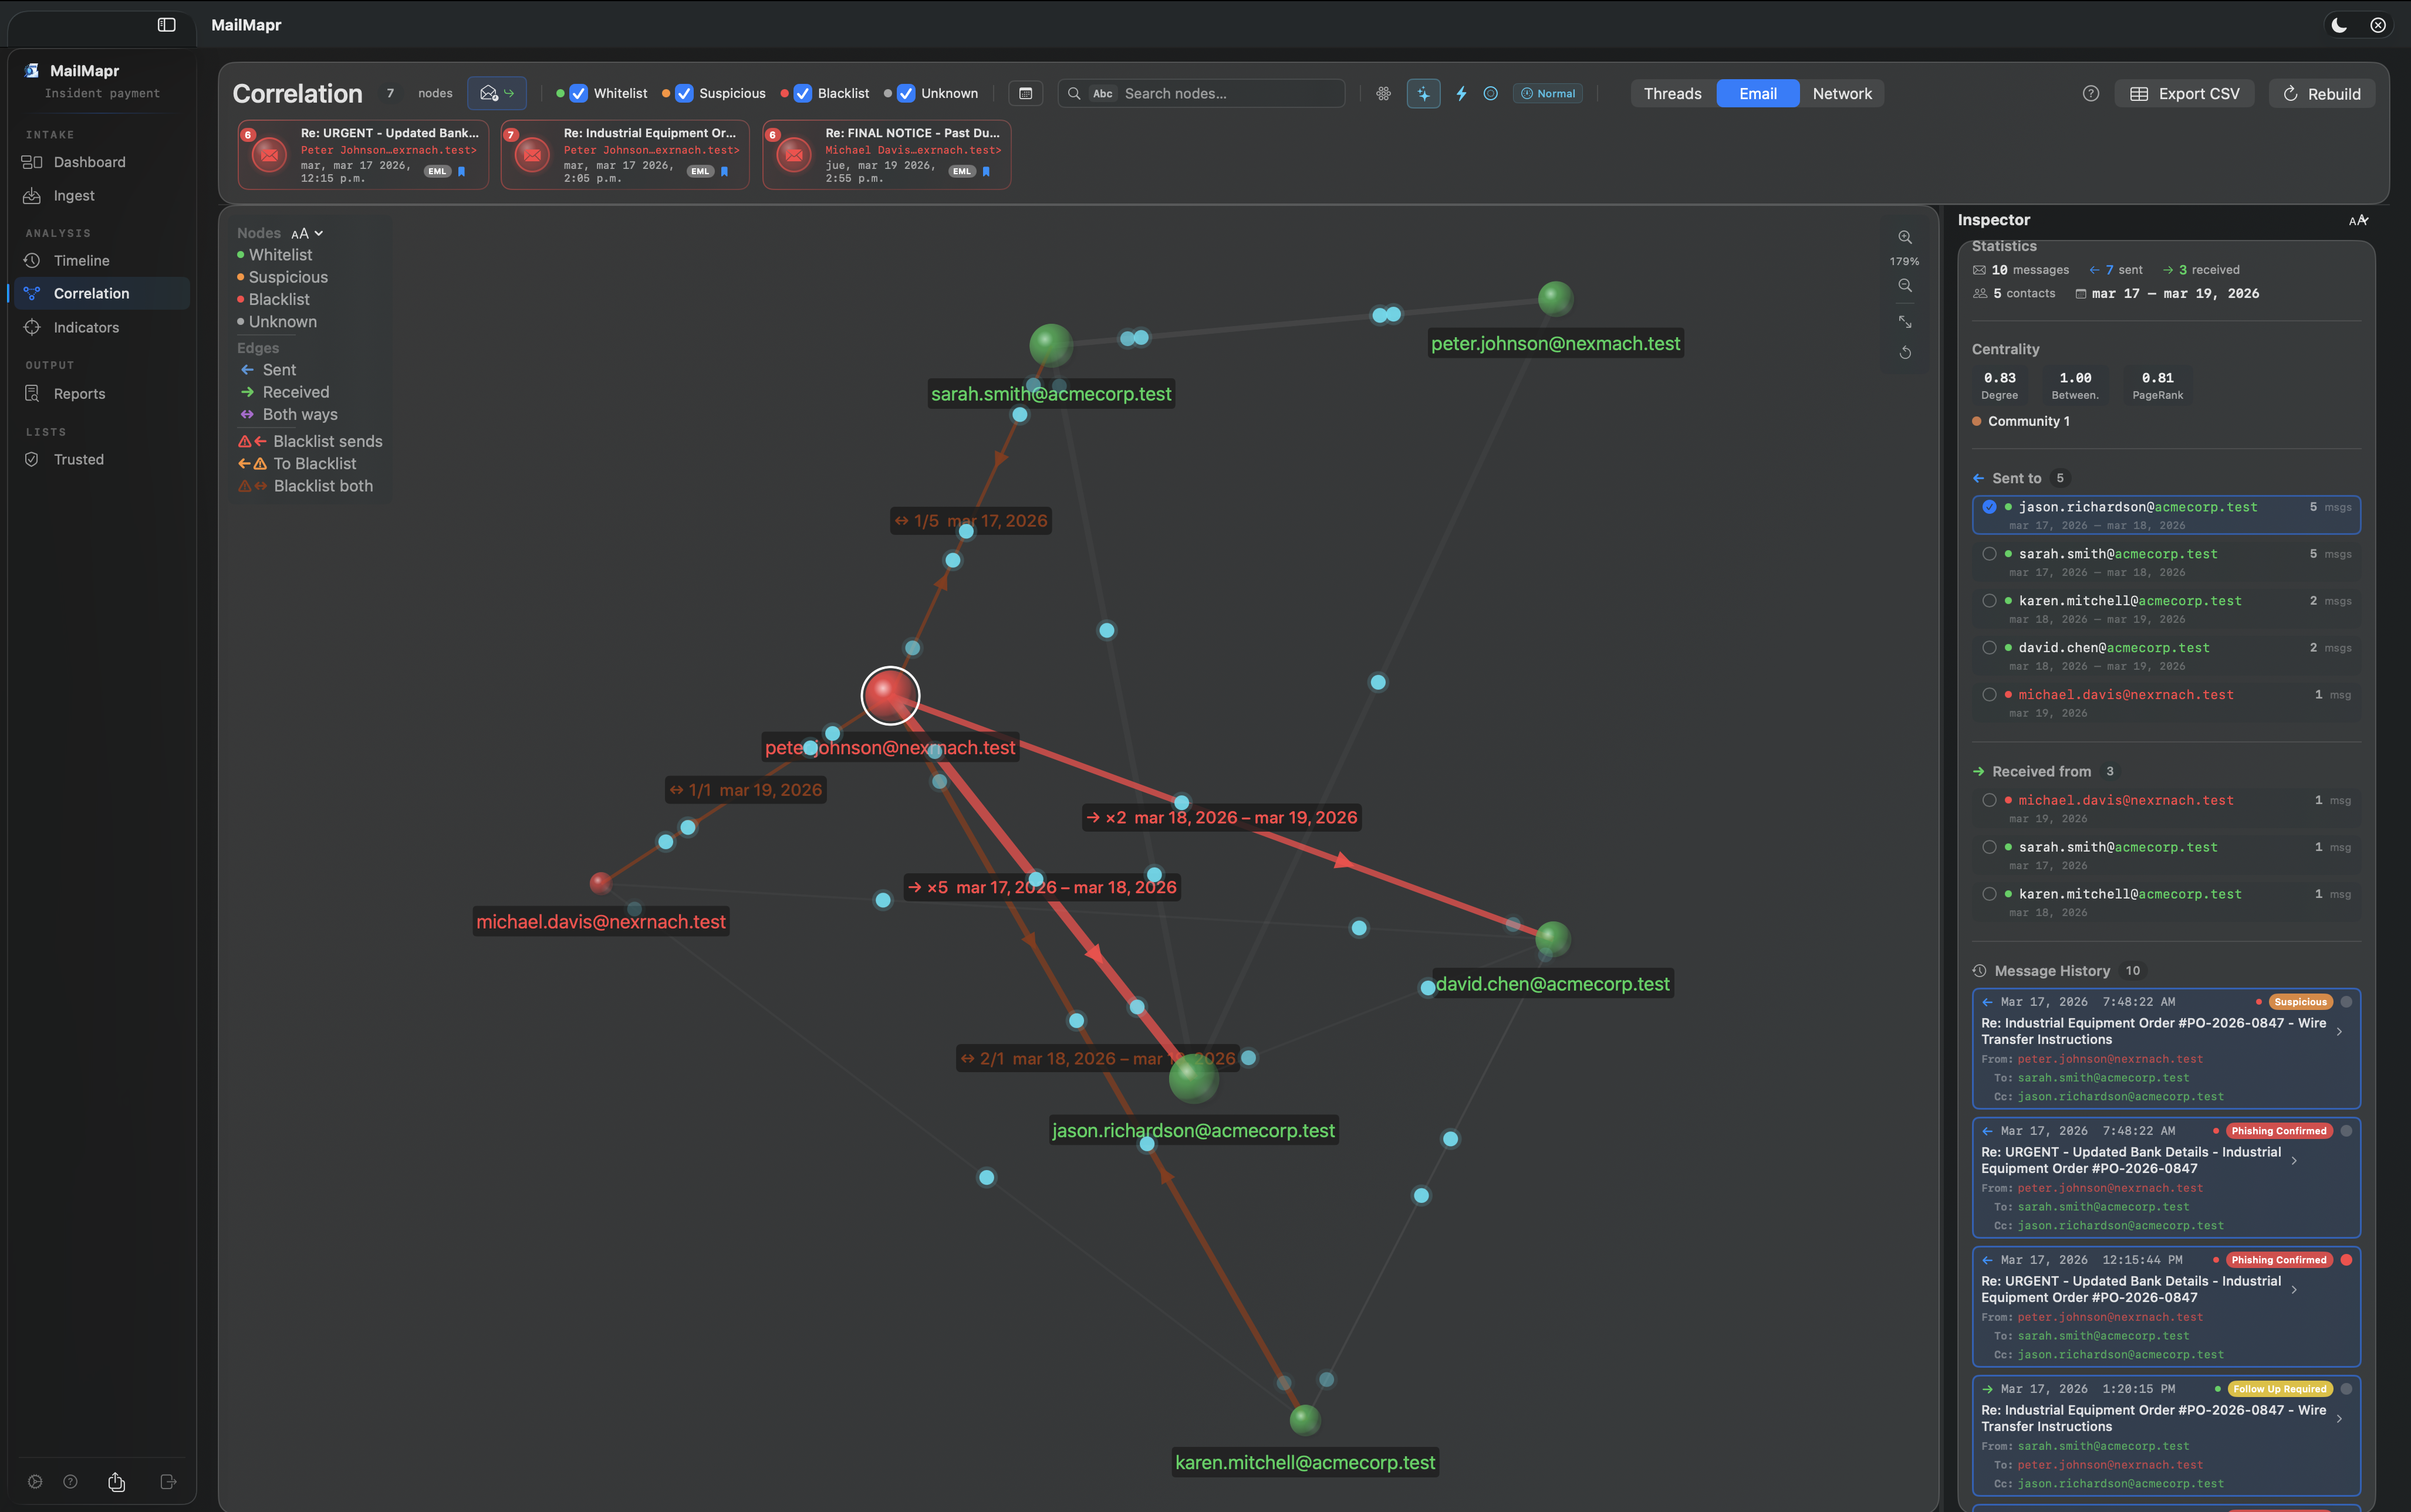Select the Indicators sidebar item

(x=85, y=327)
